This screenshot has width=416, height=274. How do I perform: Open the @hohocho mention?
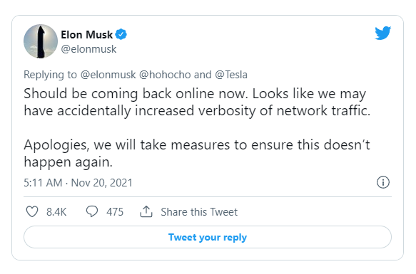pos(165,75)
